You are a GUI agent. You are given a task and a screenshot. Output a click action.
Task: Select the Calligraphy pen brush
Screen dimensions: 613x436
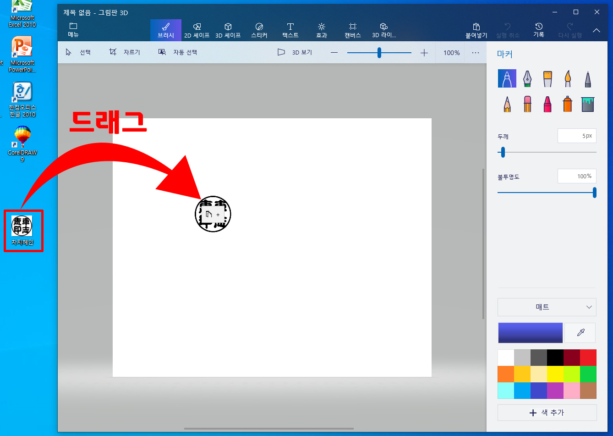(527, 79)
